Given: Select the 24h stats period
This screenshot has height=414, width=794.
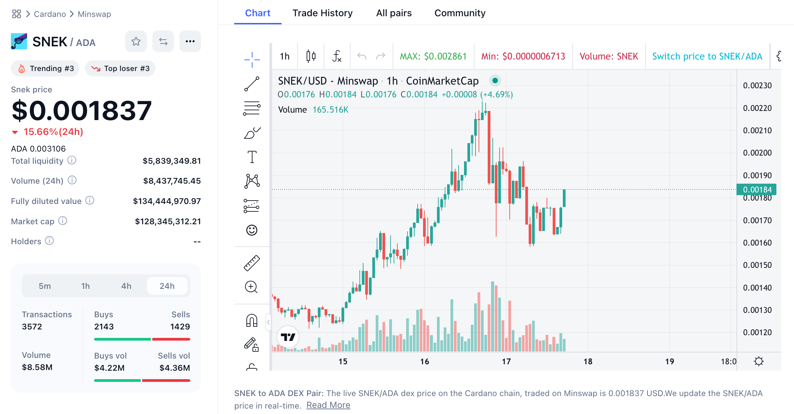Looking at the screenshot, I should point(167,286).
